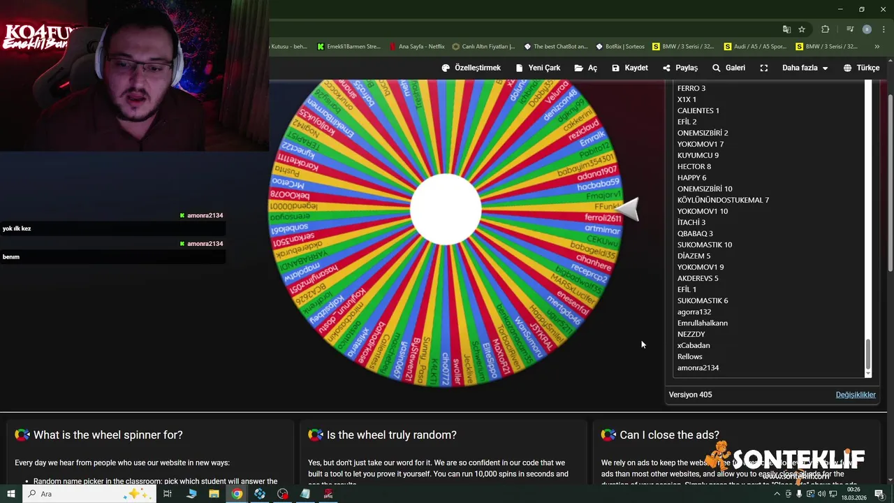
Task: Open the Notepad taskbar icon
Action: (x=305, y=494)
